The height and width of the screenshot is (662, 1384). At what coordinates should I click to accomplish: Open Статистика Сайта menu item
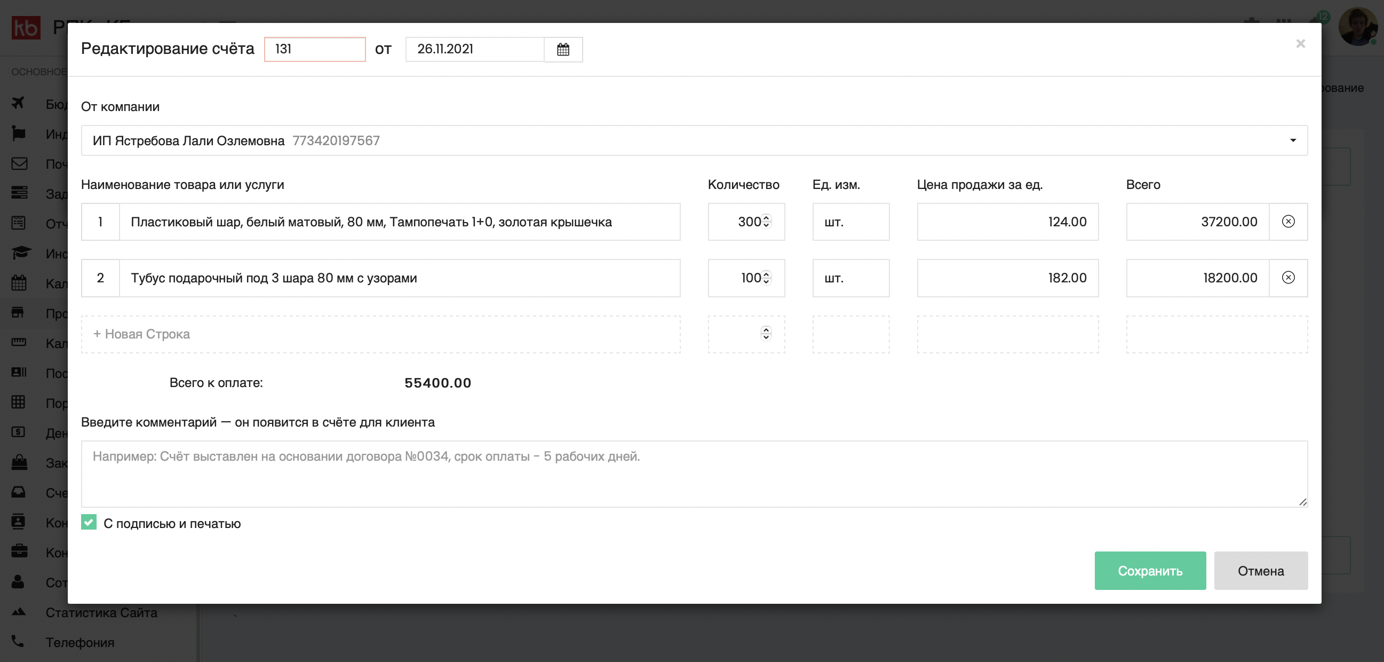tap(101, 612)
